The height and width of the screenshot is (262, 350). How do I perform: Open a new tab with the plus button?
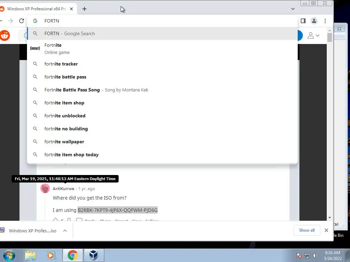pyautogui.click(x=84, y=9)
